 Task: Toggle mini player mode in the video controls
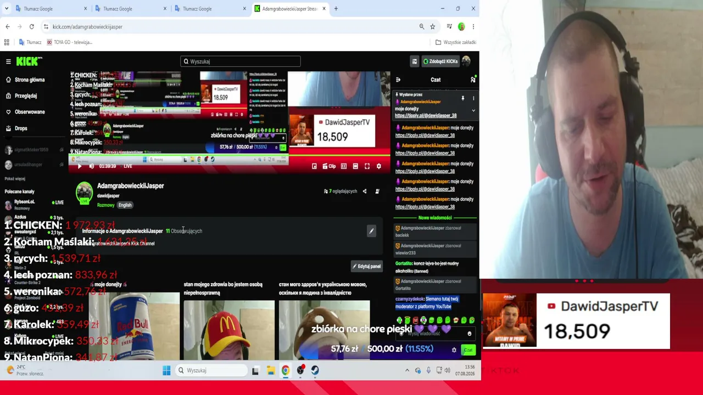[314, 166]
